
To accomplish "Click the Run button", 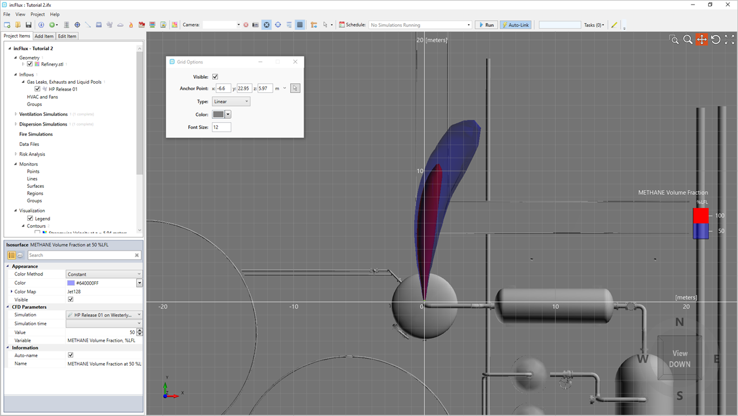I will [x=486, y=25].
